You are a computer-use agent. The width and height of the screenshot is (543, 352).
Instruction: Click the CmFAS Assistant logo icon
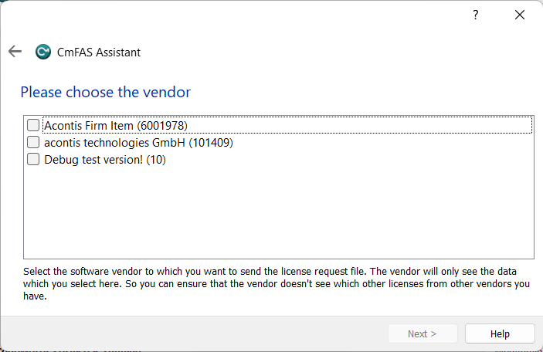pyautogui.click(x=43, y=52)
